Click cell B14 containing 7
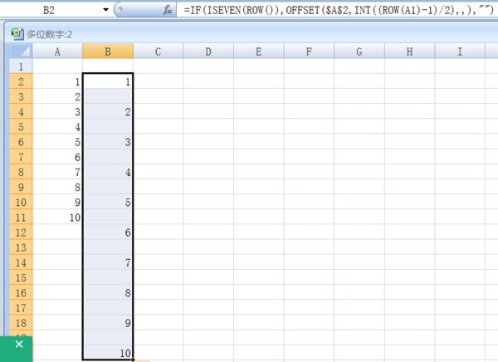 [x=108, y=262]
